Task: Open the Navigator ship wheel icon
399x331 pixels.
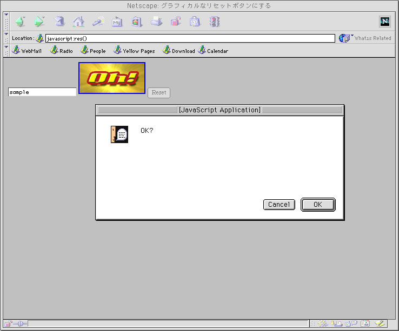Action: click(322, 323)
